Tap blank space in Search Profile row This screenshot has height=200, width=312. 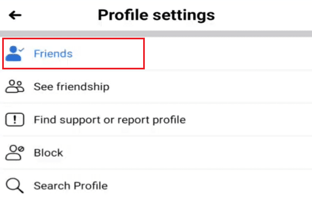[x=209, y=186]
